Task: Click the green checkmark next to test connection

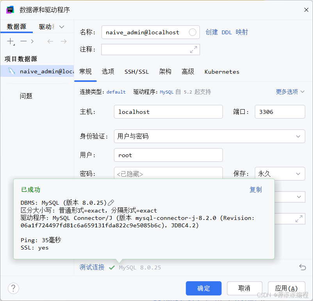Action: 112,267
